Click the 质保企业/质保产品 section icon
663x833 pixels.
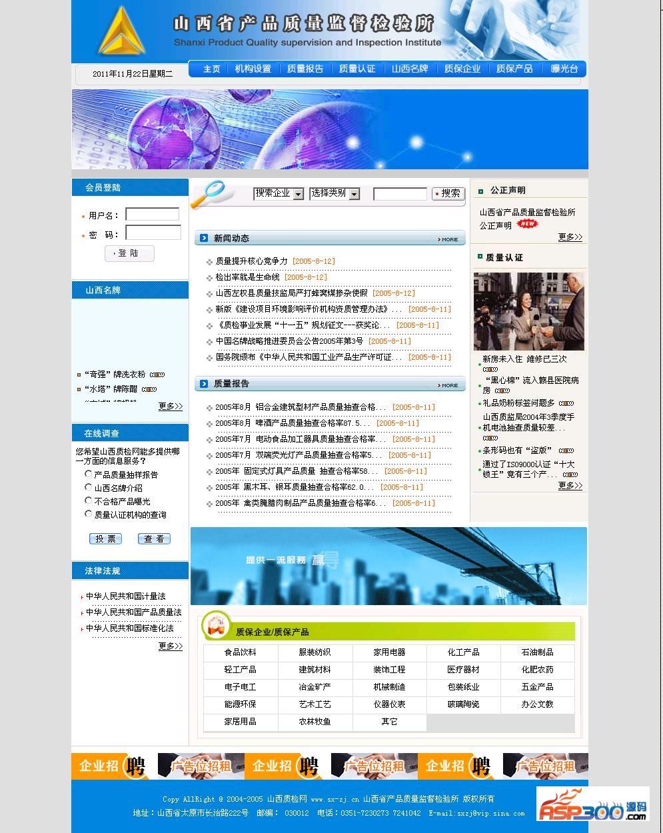click(x=216, y=626)
